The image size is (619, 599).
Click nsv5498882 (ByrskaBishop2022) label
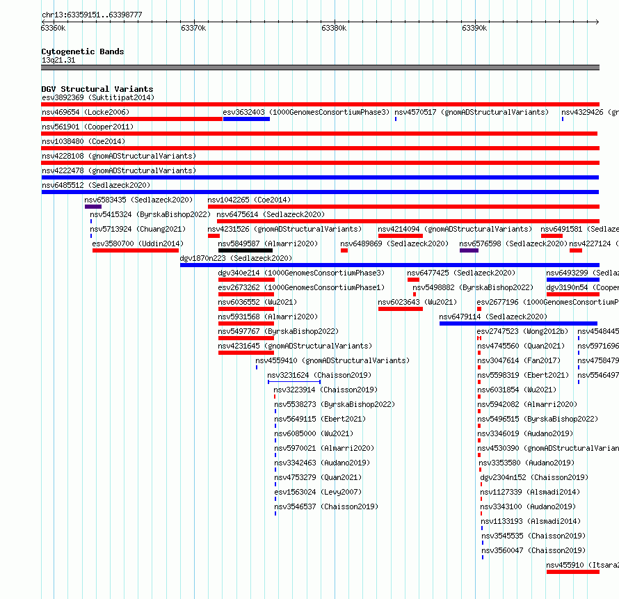click(473, 287)
